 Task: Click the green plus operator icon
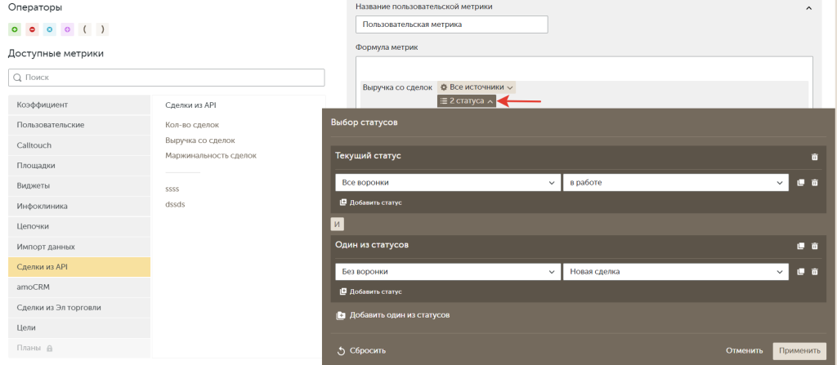[x=15, y=29]
